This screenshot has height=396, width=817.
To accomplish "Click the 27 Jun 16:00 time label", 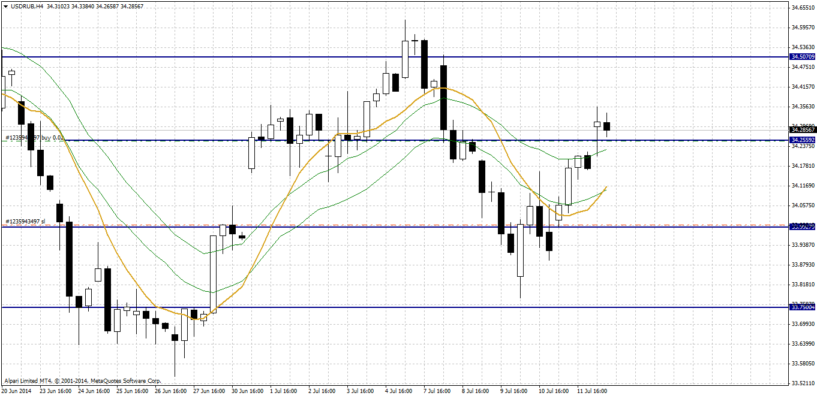I will (209, 391).
